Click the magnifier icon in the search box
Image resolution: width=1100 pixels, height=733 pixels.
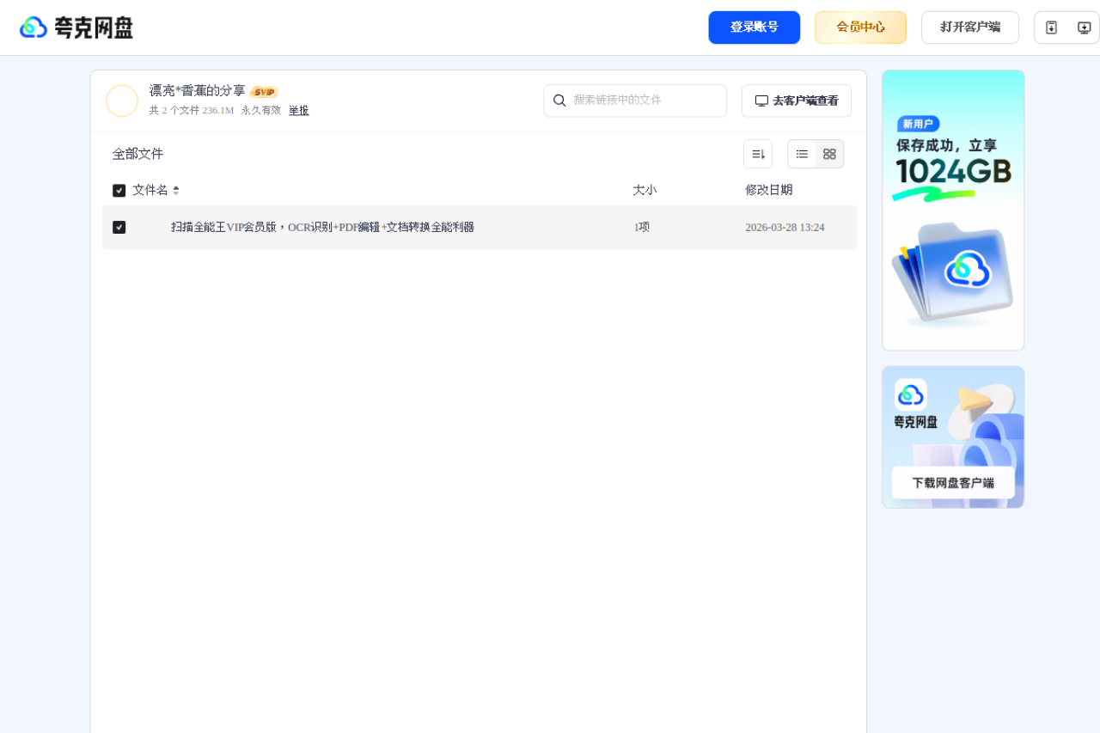[x=559, y=101]
